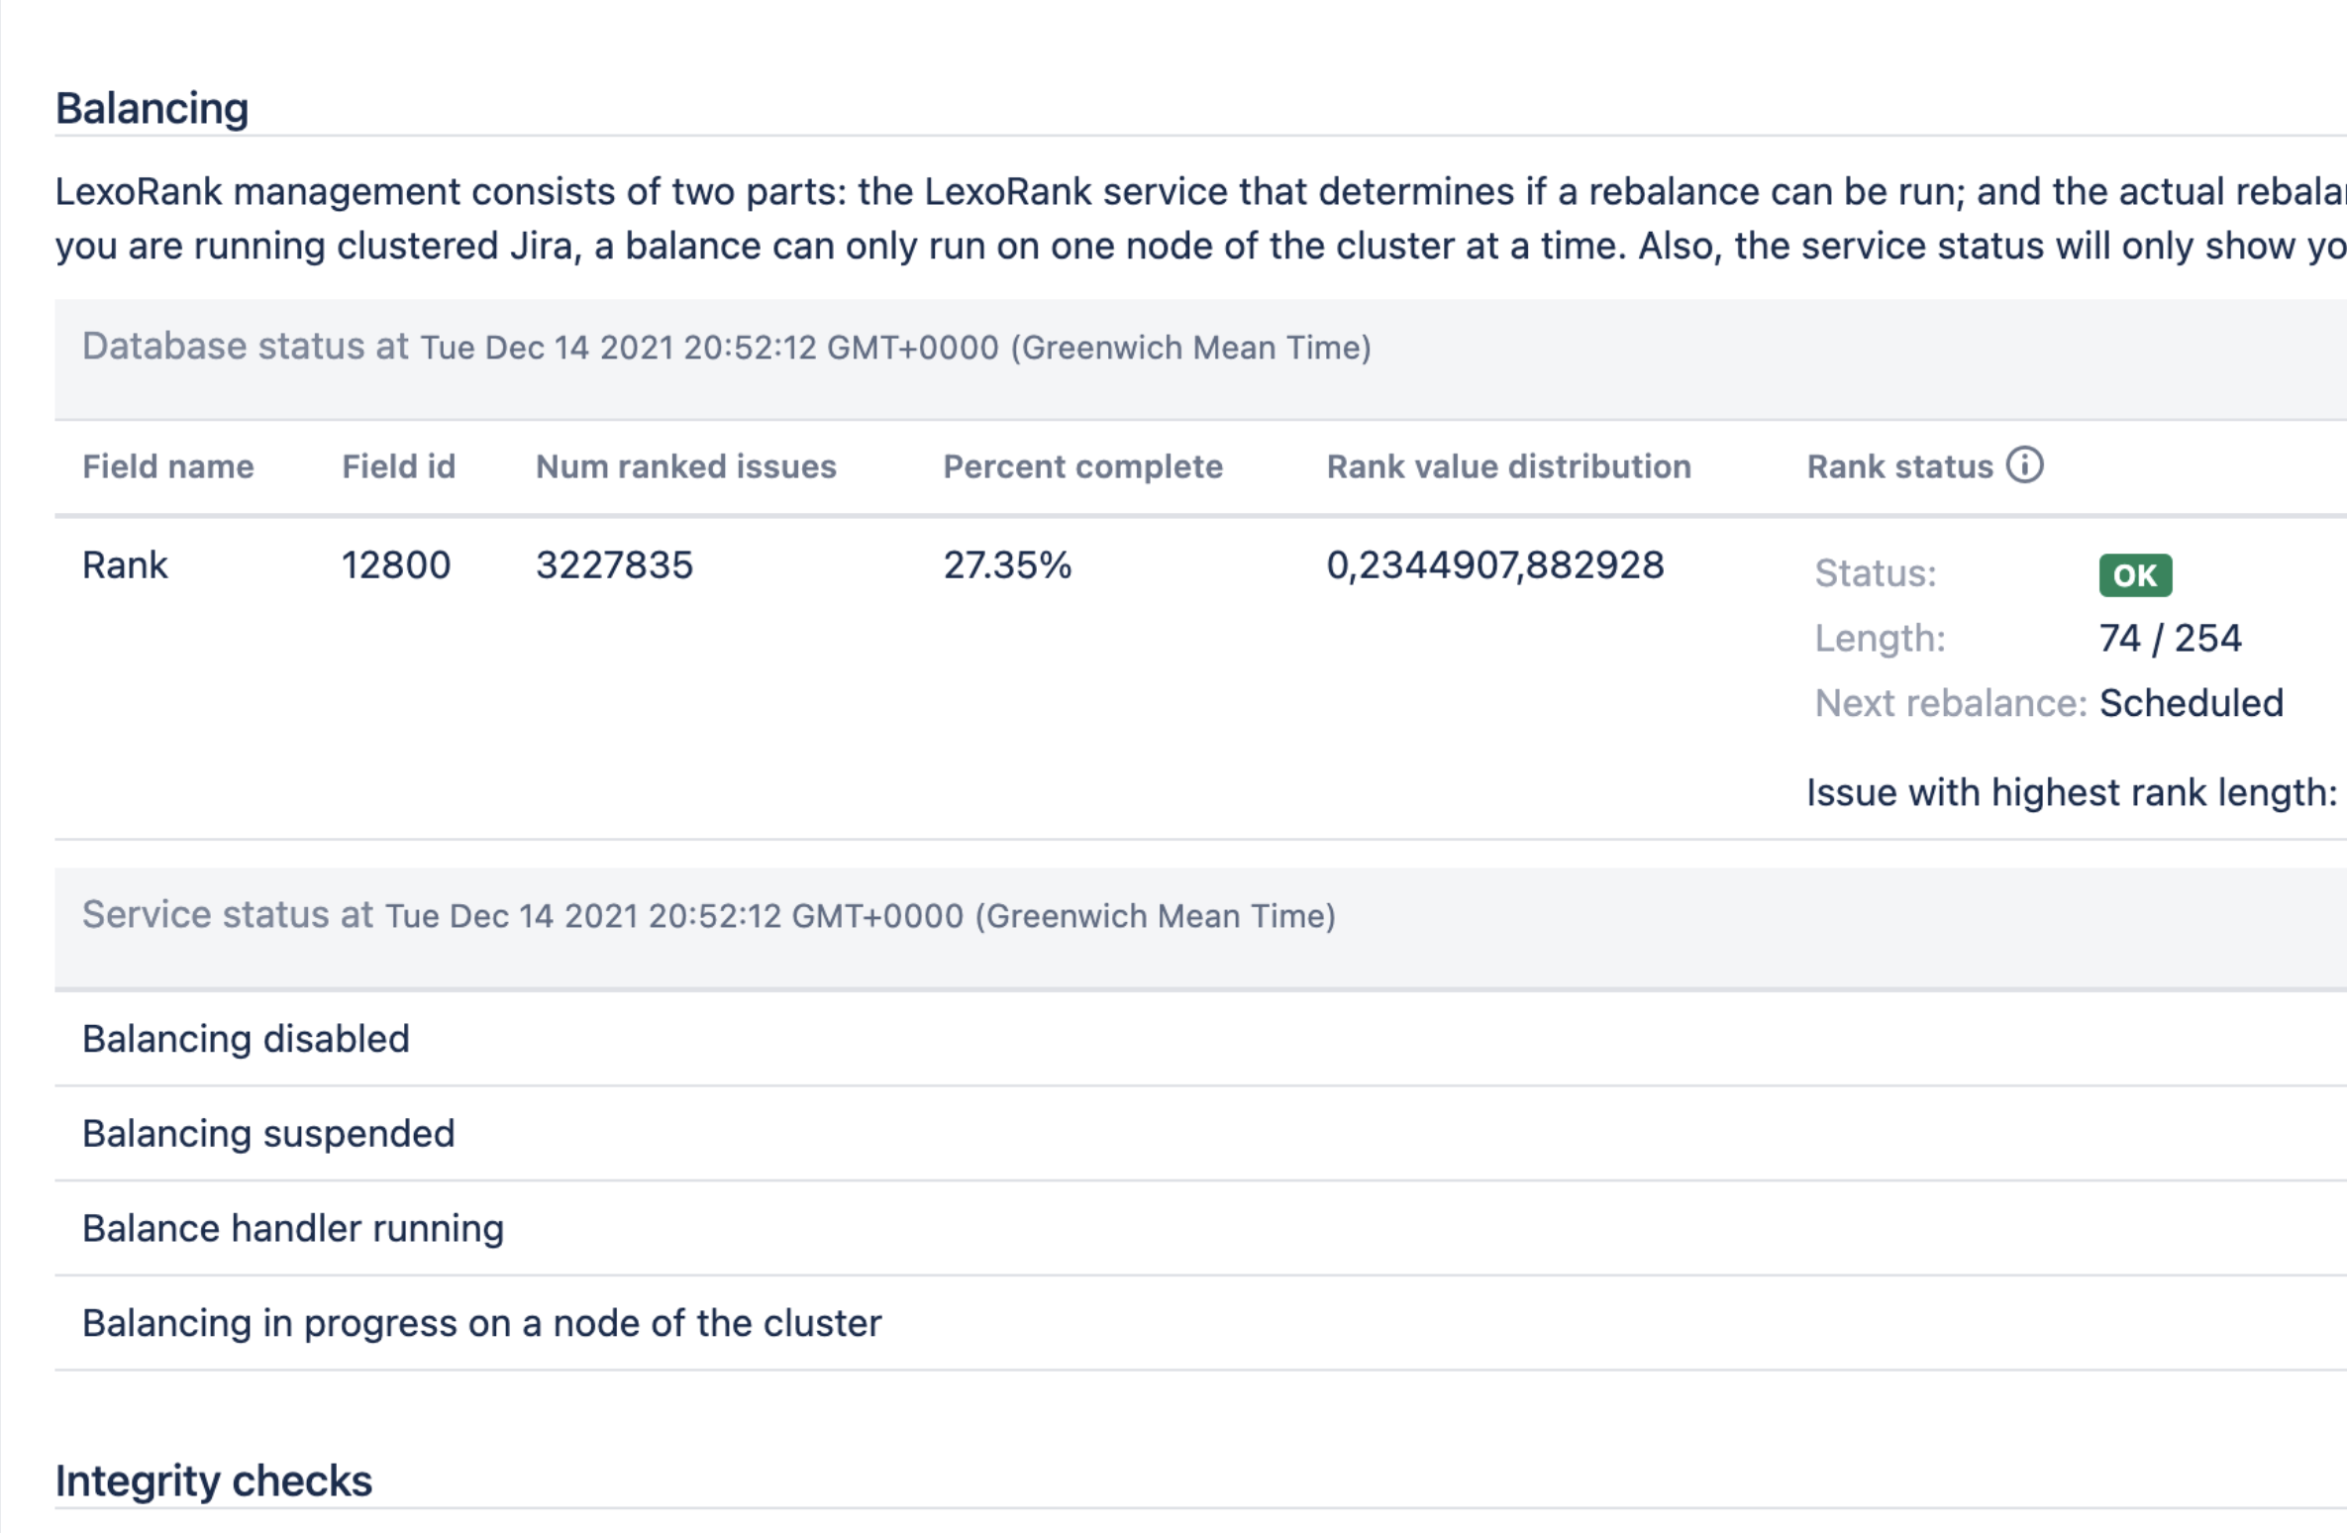Click the field id value 12800
The image size is (2347, 1533).
pos(395,565)
